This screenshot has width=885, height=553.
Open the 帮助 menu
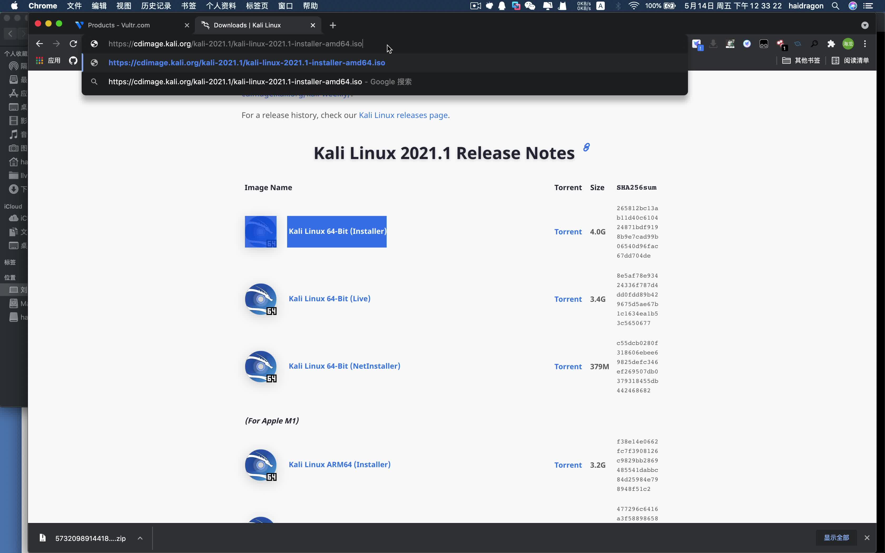coord(311,6)
